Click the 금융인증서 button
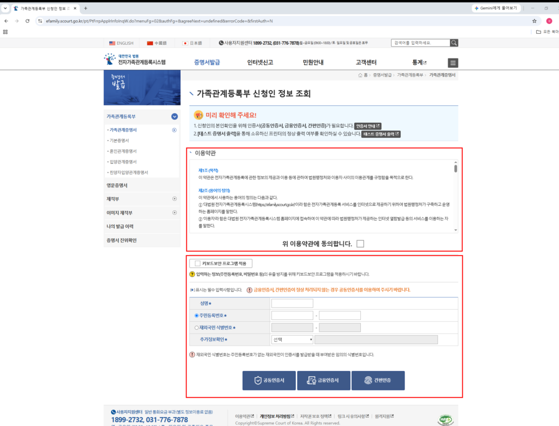 point(323,380)
